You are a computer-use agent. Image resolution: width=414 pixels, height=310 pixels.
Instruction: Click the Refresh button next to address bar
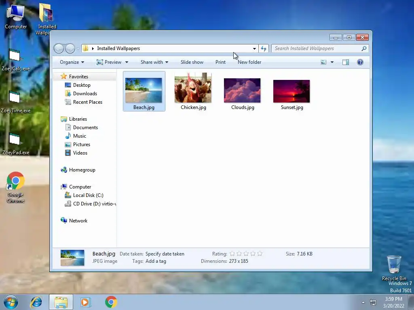click(264, 48)
